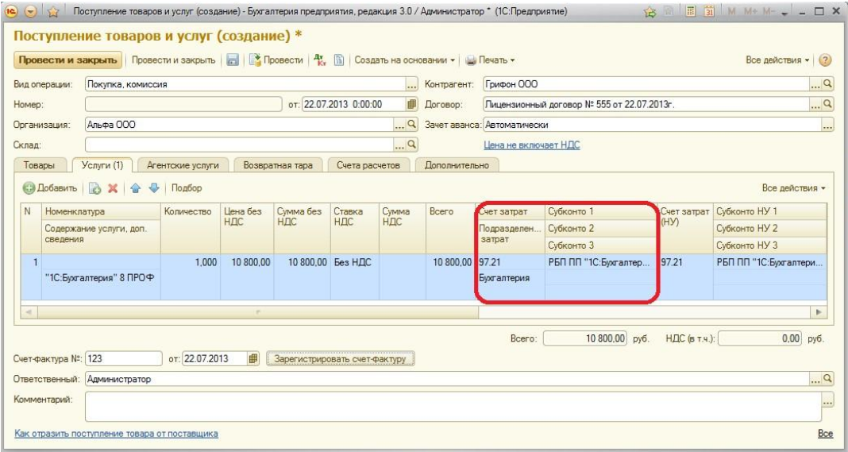
Task: Click the magnifier icon in the Контрагент field
Action: (x=828, y=83)
